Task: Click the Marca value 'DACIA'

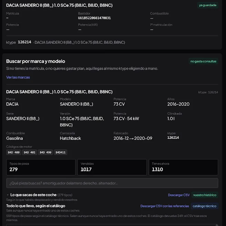Action: [12, 104]
